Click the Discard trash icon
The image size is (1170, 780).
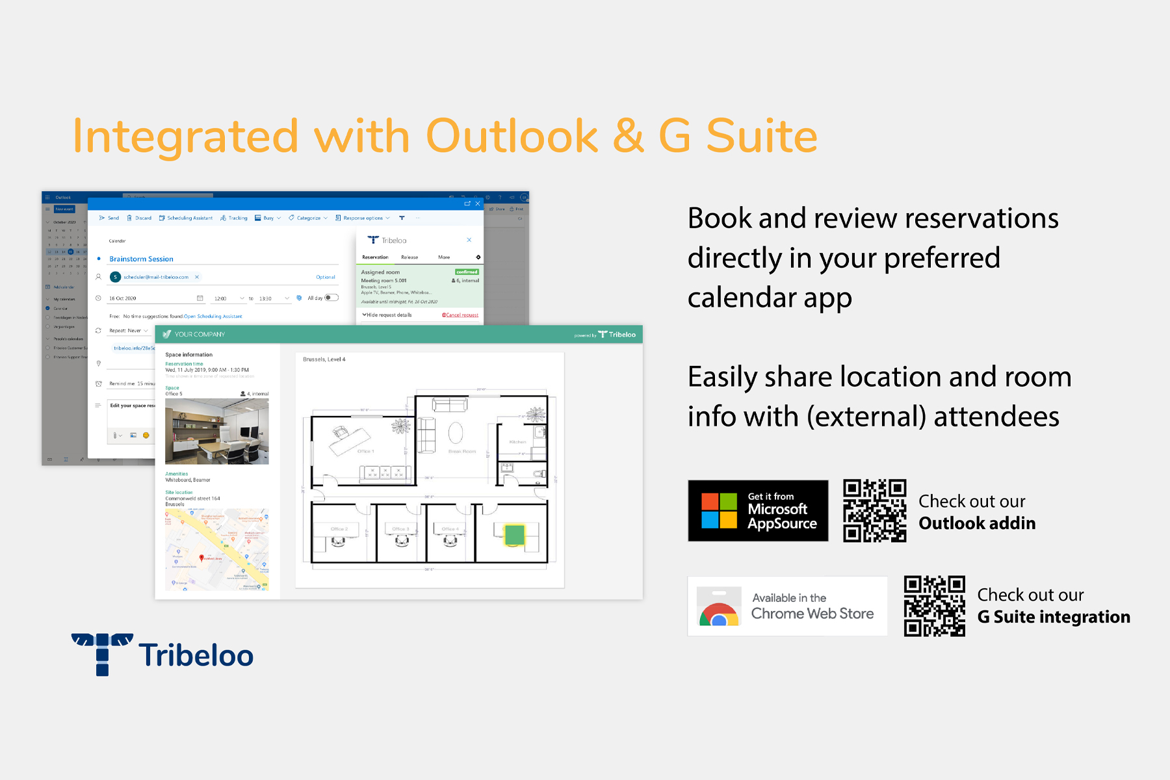point(129,218)
